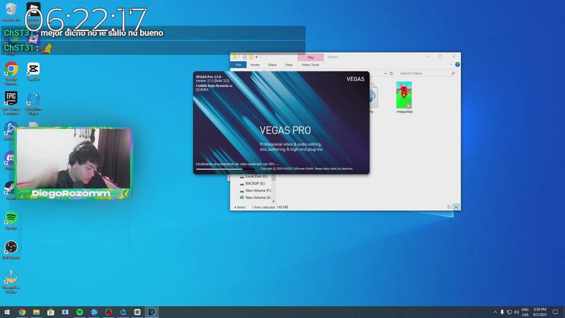Open the address bar history dropdown
Screen dimensions: 565x318
coord(385,73)
